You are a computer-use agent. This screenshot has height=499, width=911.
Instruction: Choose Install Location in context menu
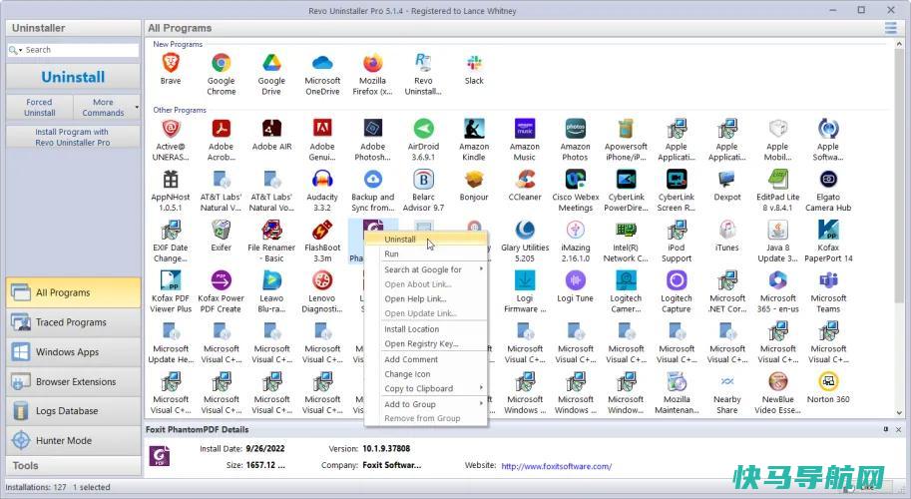426,328
